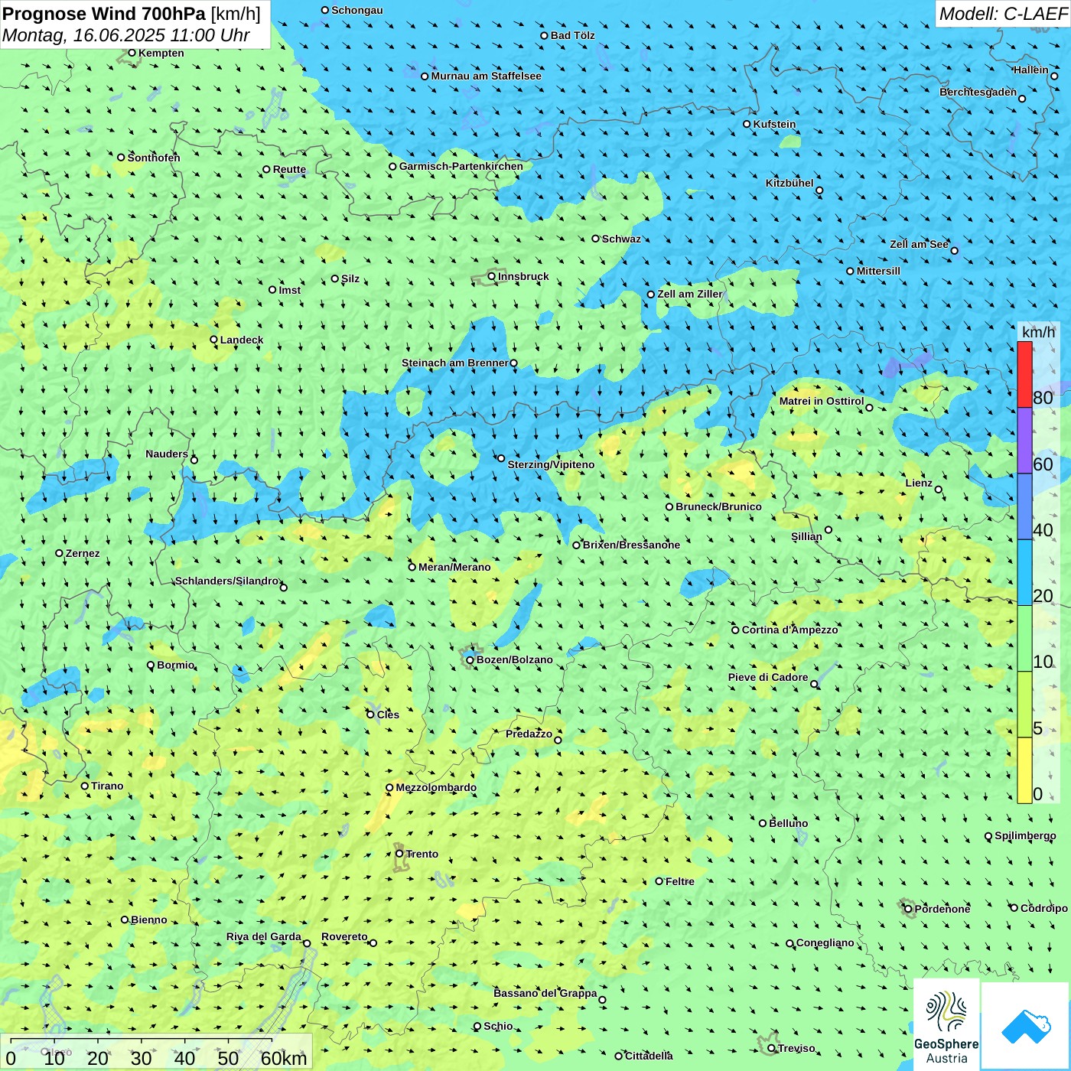Click the Cortina d'Ampezzo marker
The height and width of the screenshot is (1071, 1071).
coord(735,630)
